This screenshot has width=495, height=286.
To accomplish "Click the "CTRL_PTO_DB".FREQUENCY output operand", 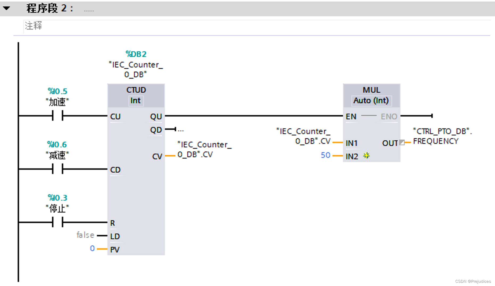I will (442, 136).
